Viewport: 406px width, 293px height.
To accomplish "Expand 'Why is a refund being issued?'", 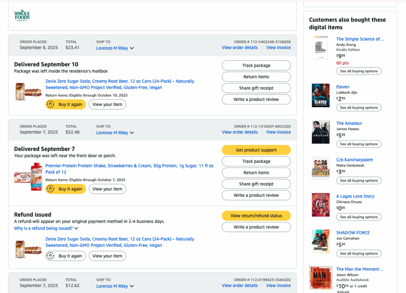I will [x=46, y=228].
